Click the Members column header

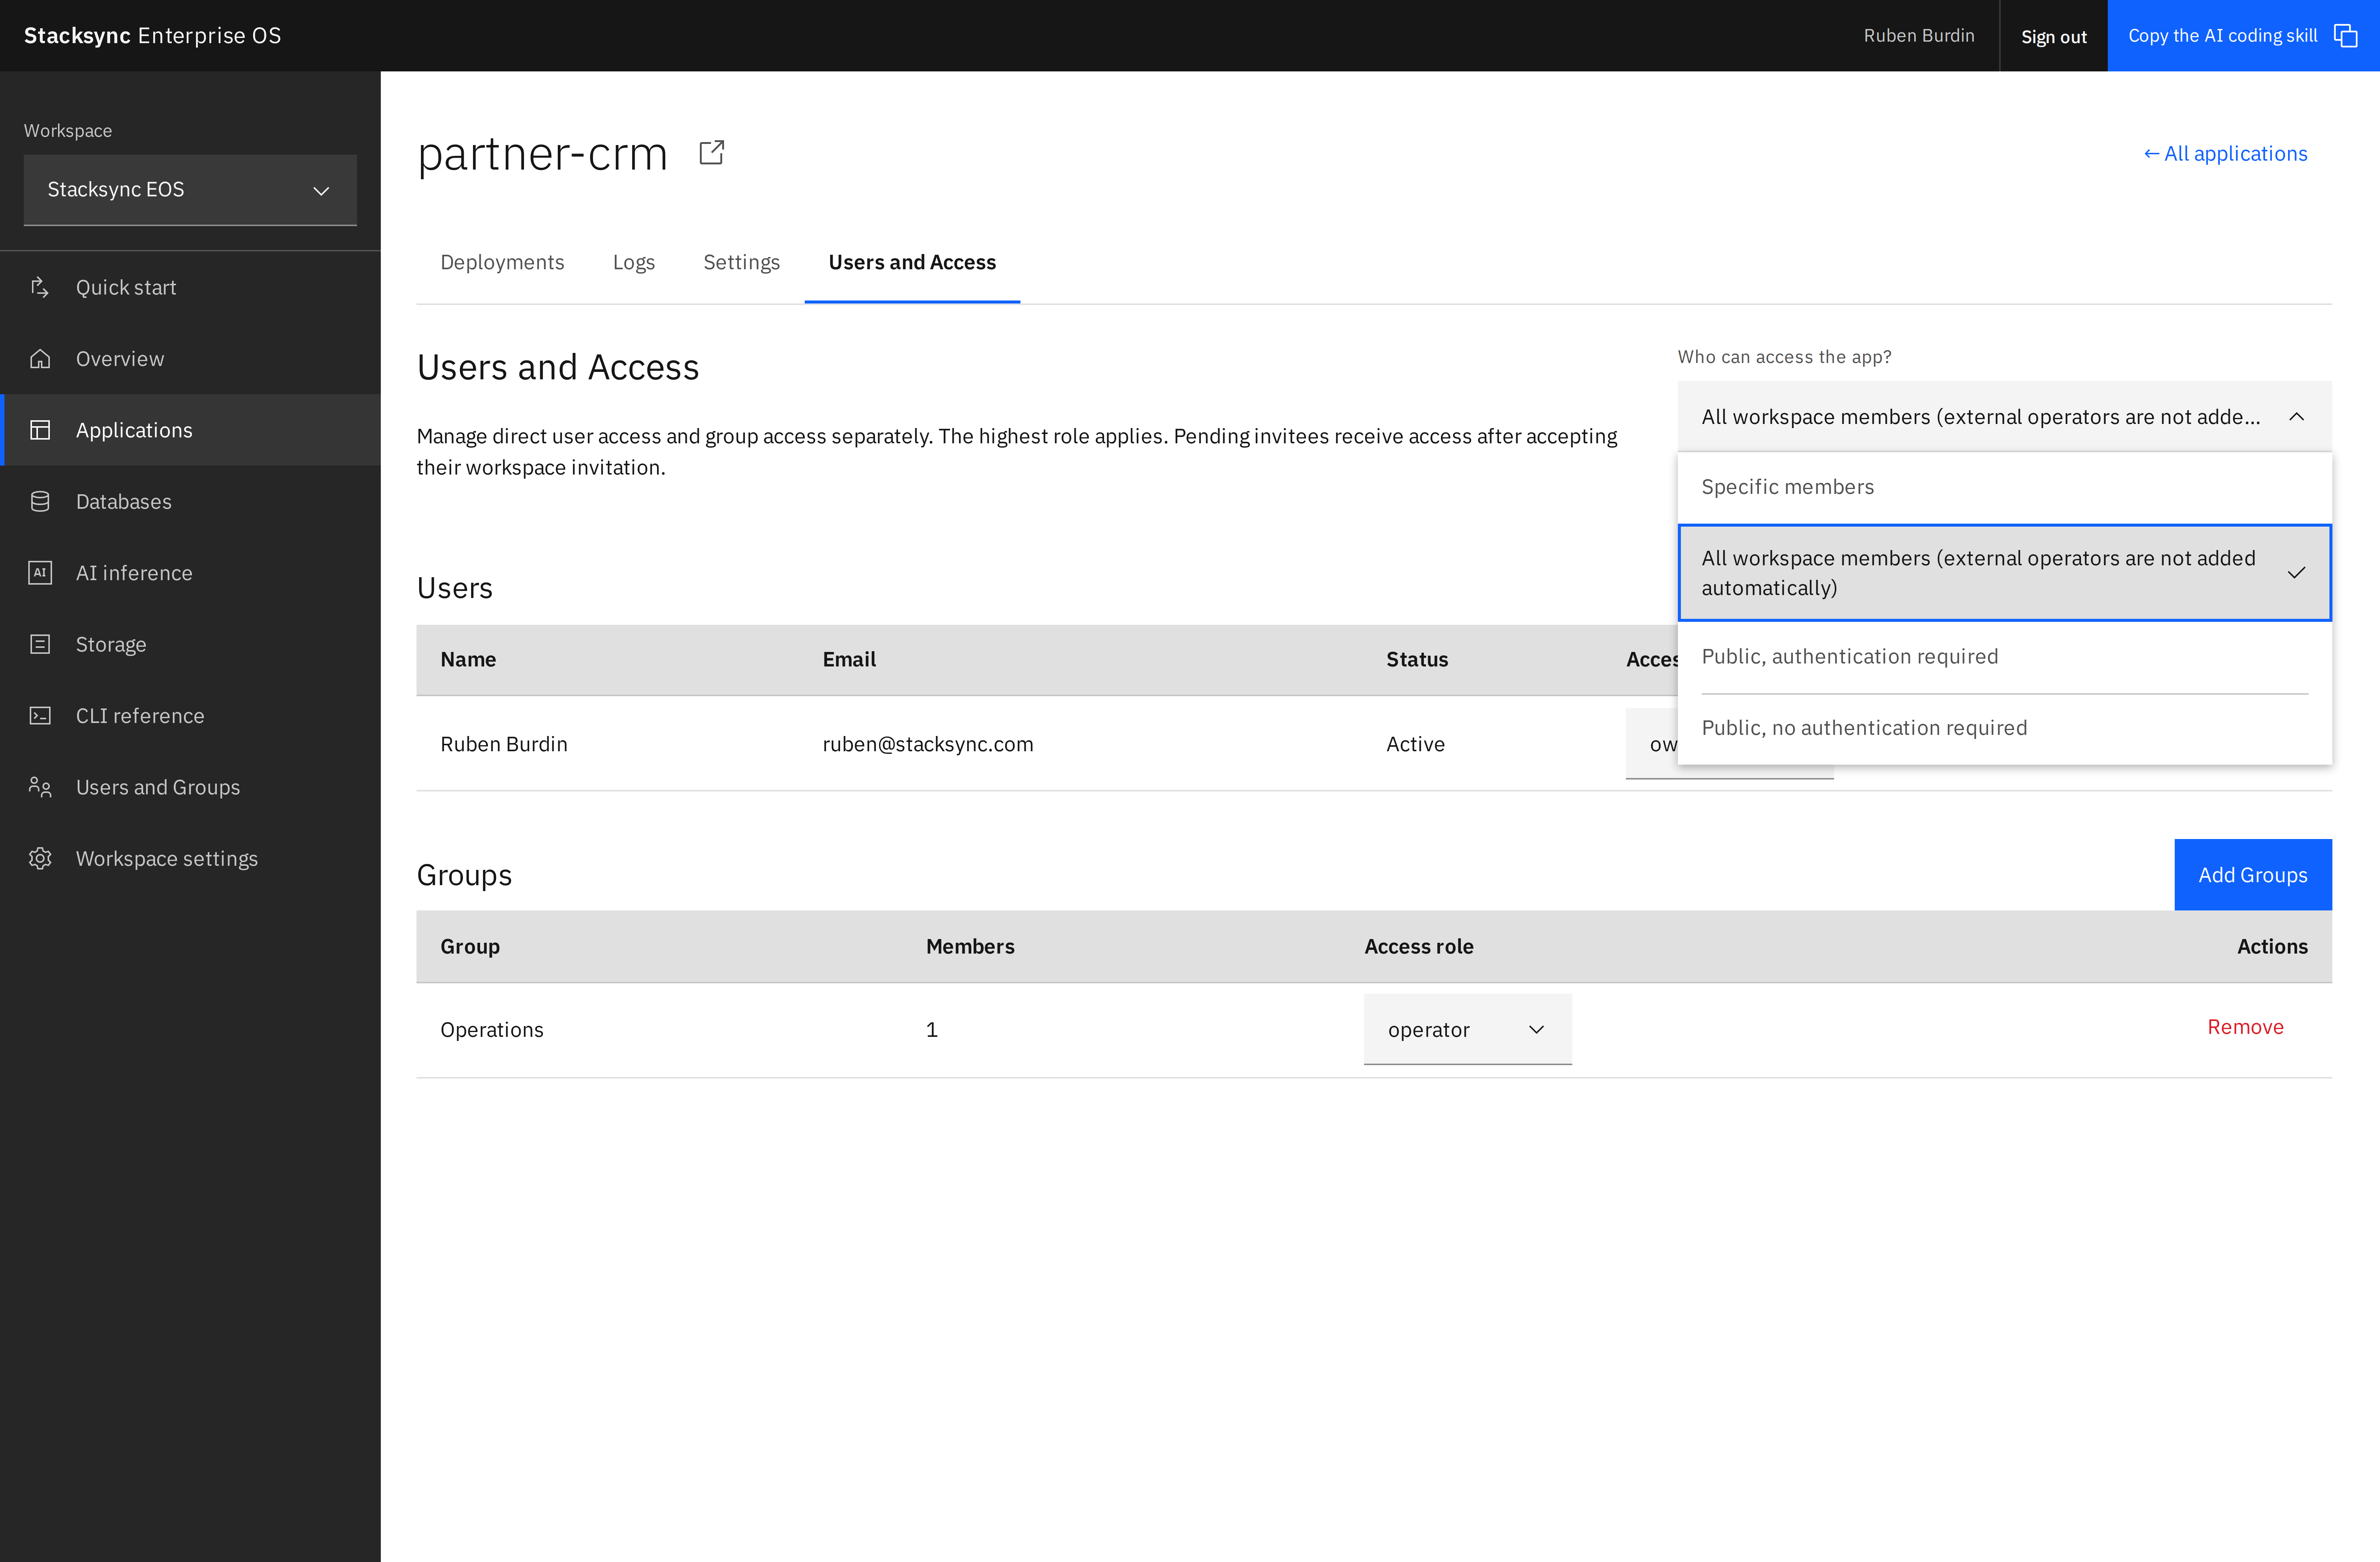[x=970, y=947]
